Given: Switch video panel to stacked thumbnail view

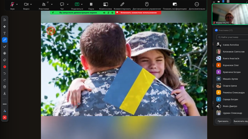Looking at the screenshot, I should 223,2.
